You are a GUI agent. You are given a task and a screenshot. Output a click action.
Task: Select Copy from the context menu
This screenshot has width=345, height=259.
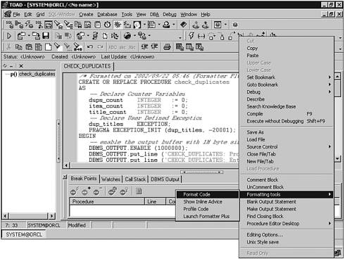coord(287,49)
